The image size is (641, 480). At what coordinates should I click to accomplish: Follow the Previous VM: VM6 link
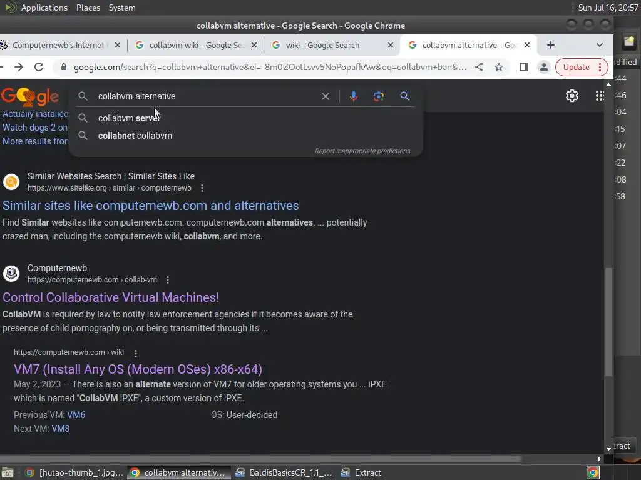point(76,415)
